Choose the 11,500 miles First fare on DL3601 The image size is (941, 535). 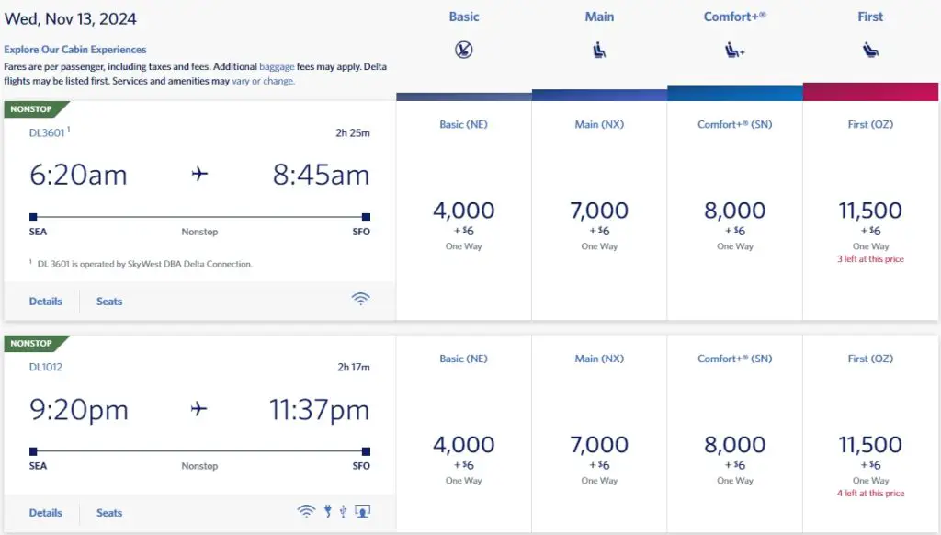[870, 211]
